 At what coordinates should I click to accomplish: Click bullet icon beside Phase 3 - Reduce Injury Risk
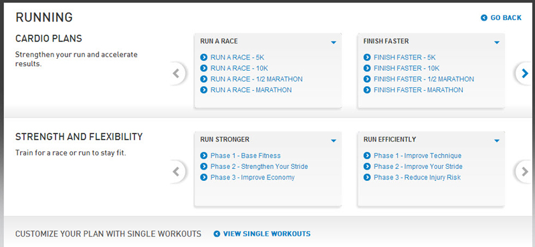[367, 177]
